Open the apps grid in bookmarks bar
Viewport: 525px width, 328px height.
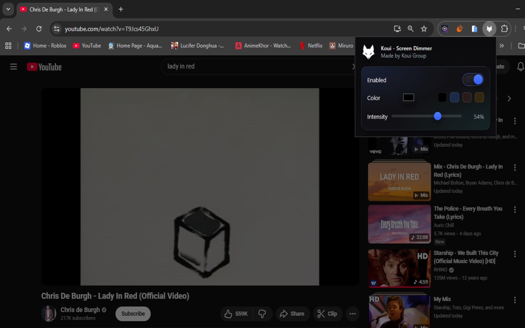[x=8, y=46]
